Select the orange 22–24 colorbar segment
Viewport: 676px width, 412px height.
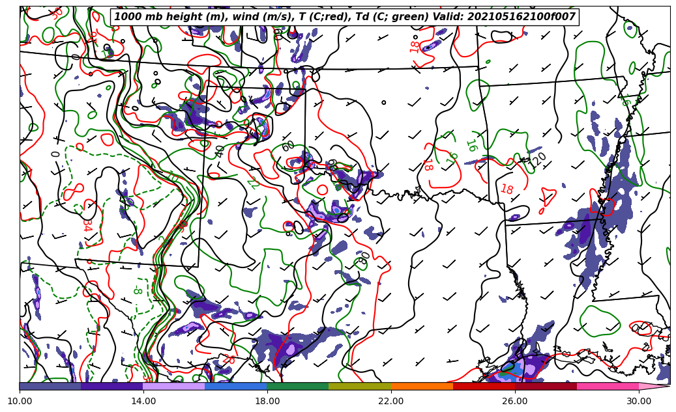[422, 386]
